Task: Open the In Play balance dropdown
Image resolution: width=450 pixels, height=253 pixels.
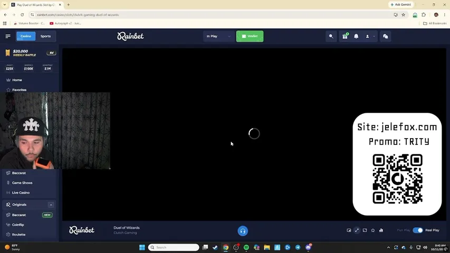Action: pyautogui.click(x=218, y=36)
